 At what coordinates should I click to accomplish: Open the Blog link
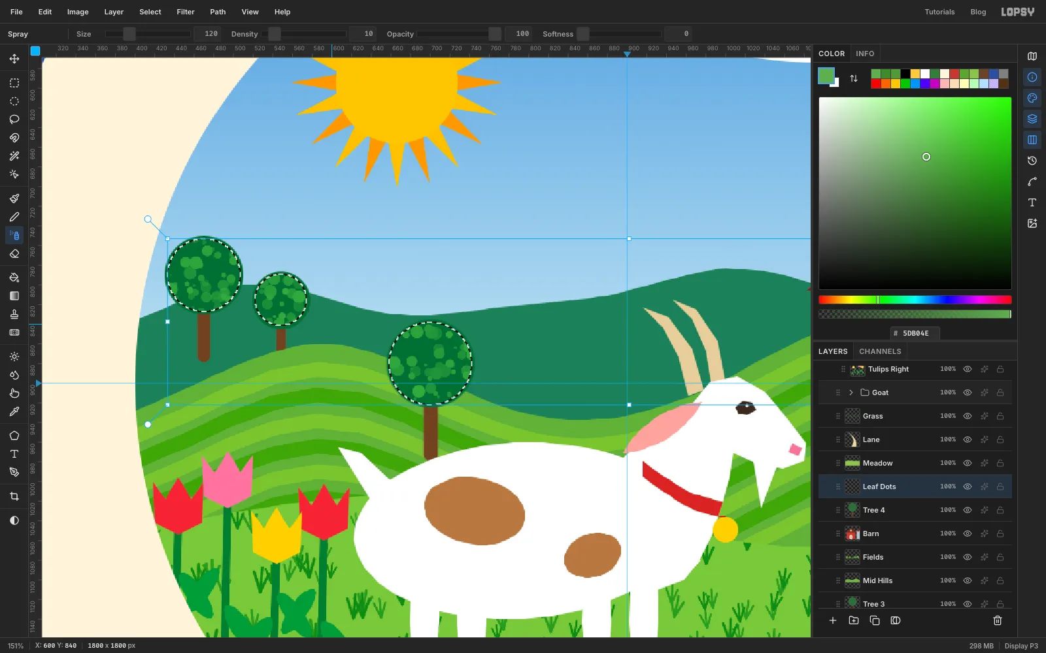[978, 12]
